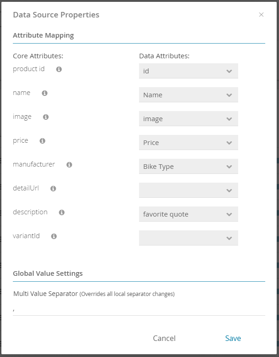279x357 pixels.
Task: Click the info icon next to product id
Action: (59, 69)
